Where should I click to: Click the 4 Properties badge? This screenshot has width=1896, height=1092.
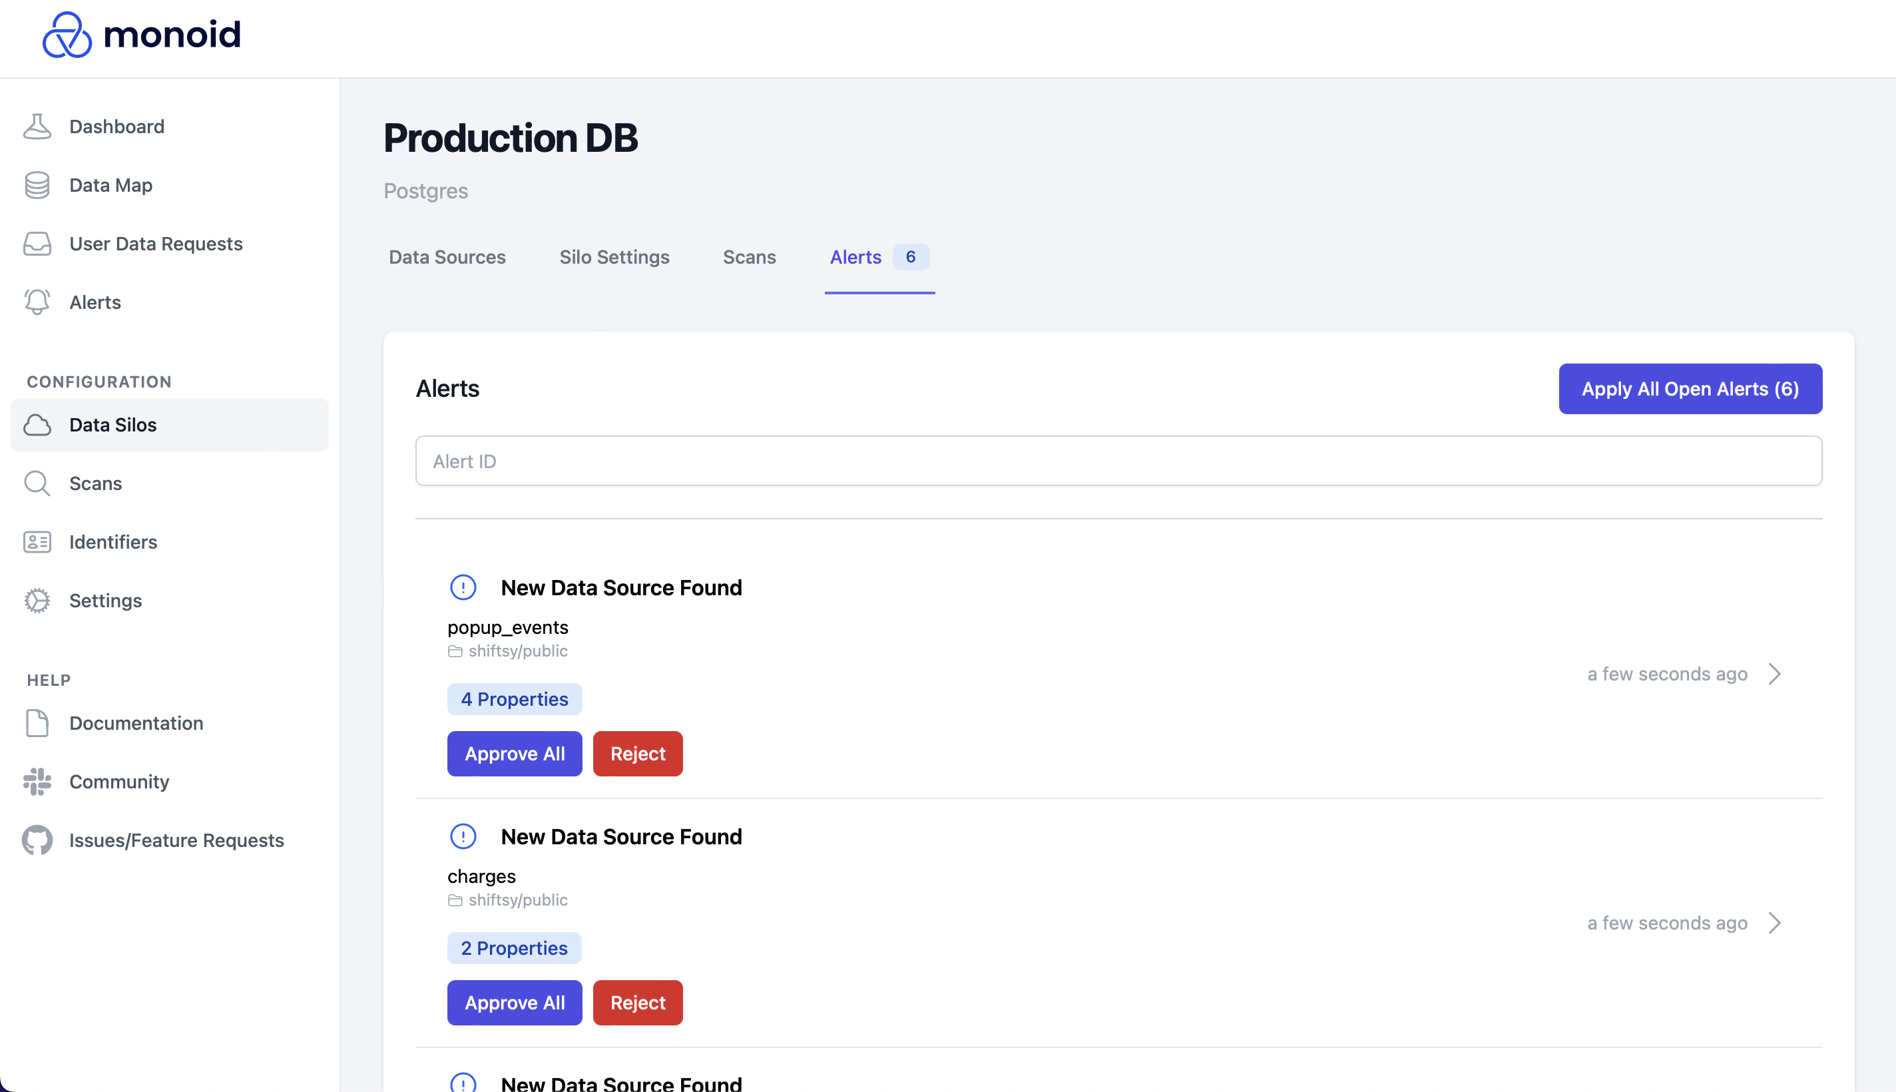coord(515,699)
